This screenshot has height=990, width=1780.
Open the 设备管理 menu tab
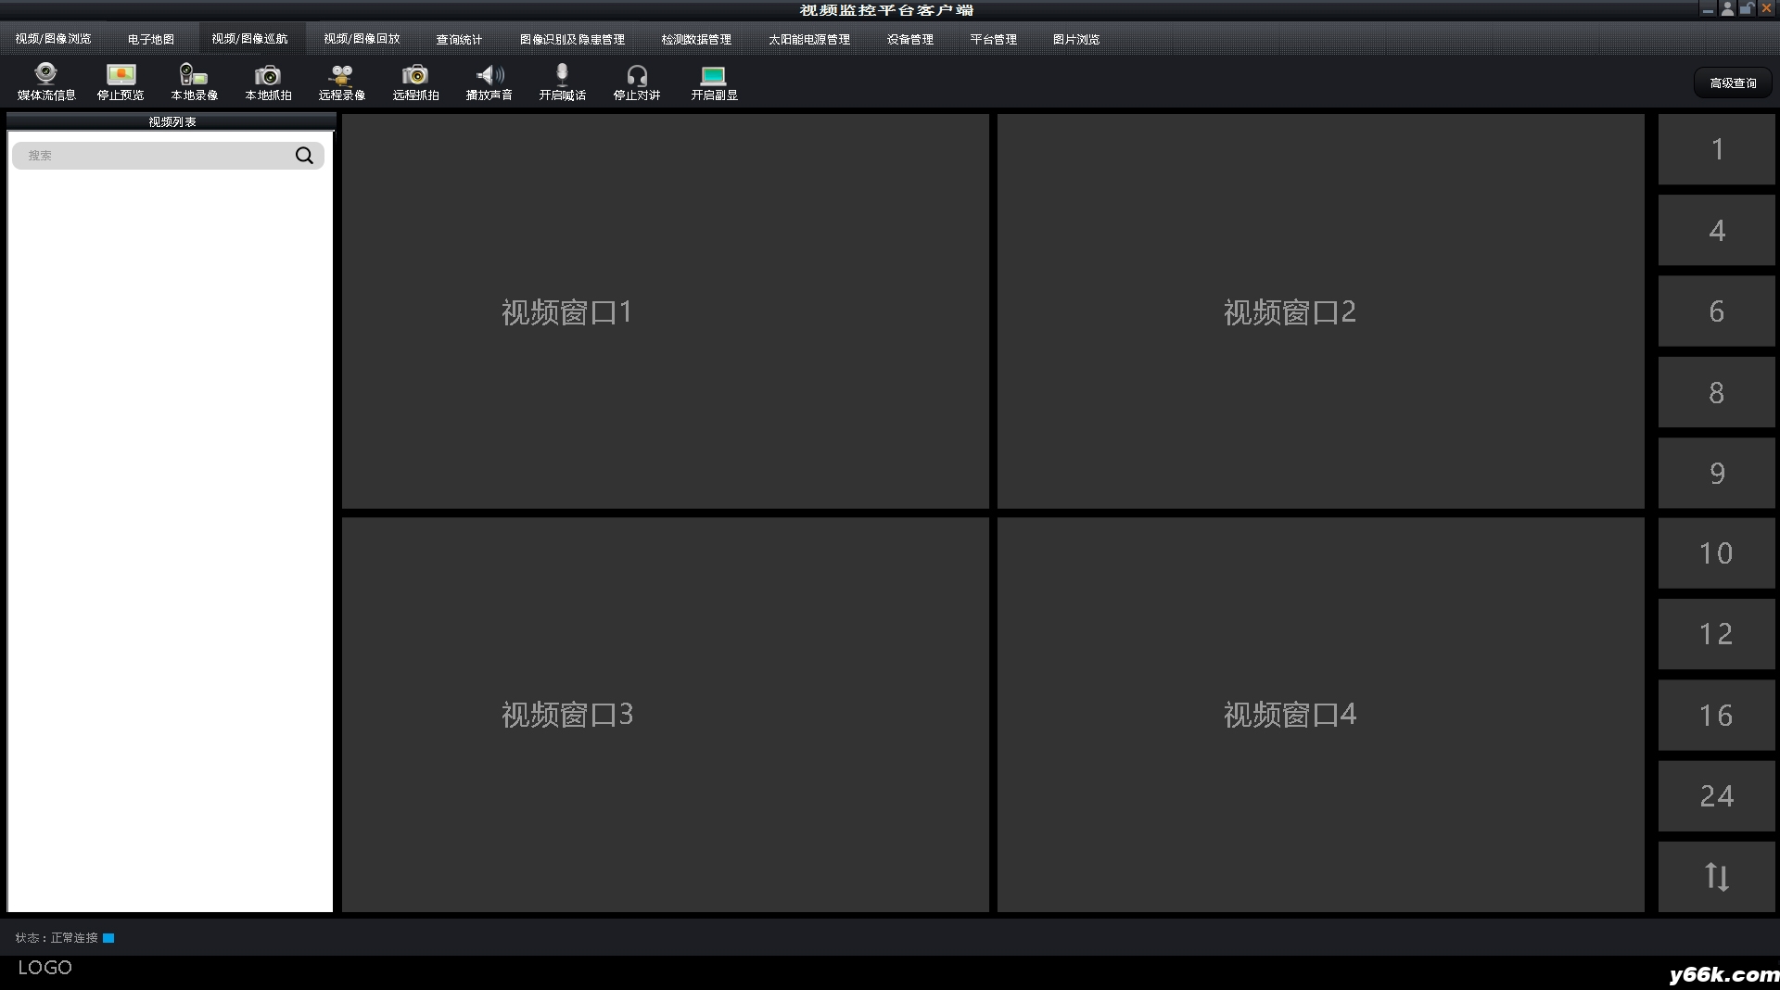coord(910,39)
